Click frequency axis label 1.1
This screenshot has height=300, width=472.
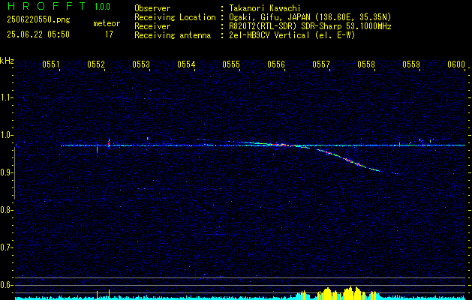click(7, 97)
